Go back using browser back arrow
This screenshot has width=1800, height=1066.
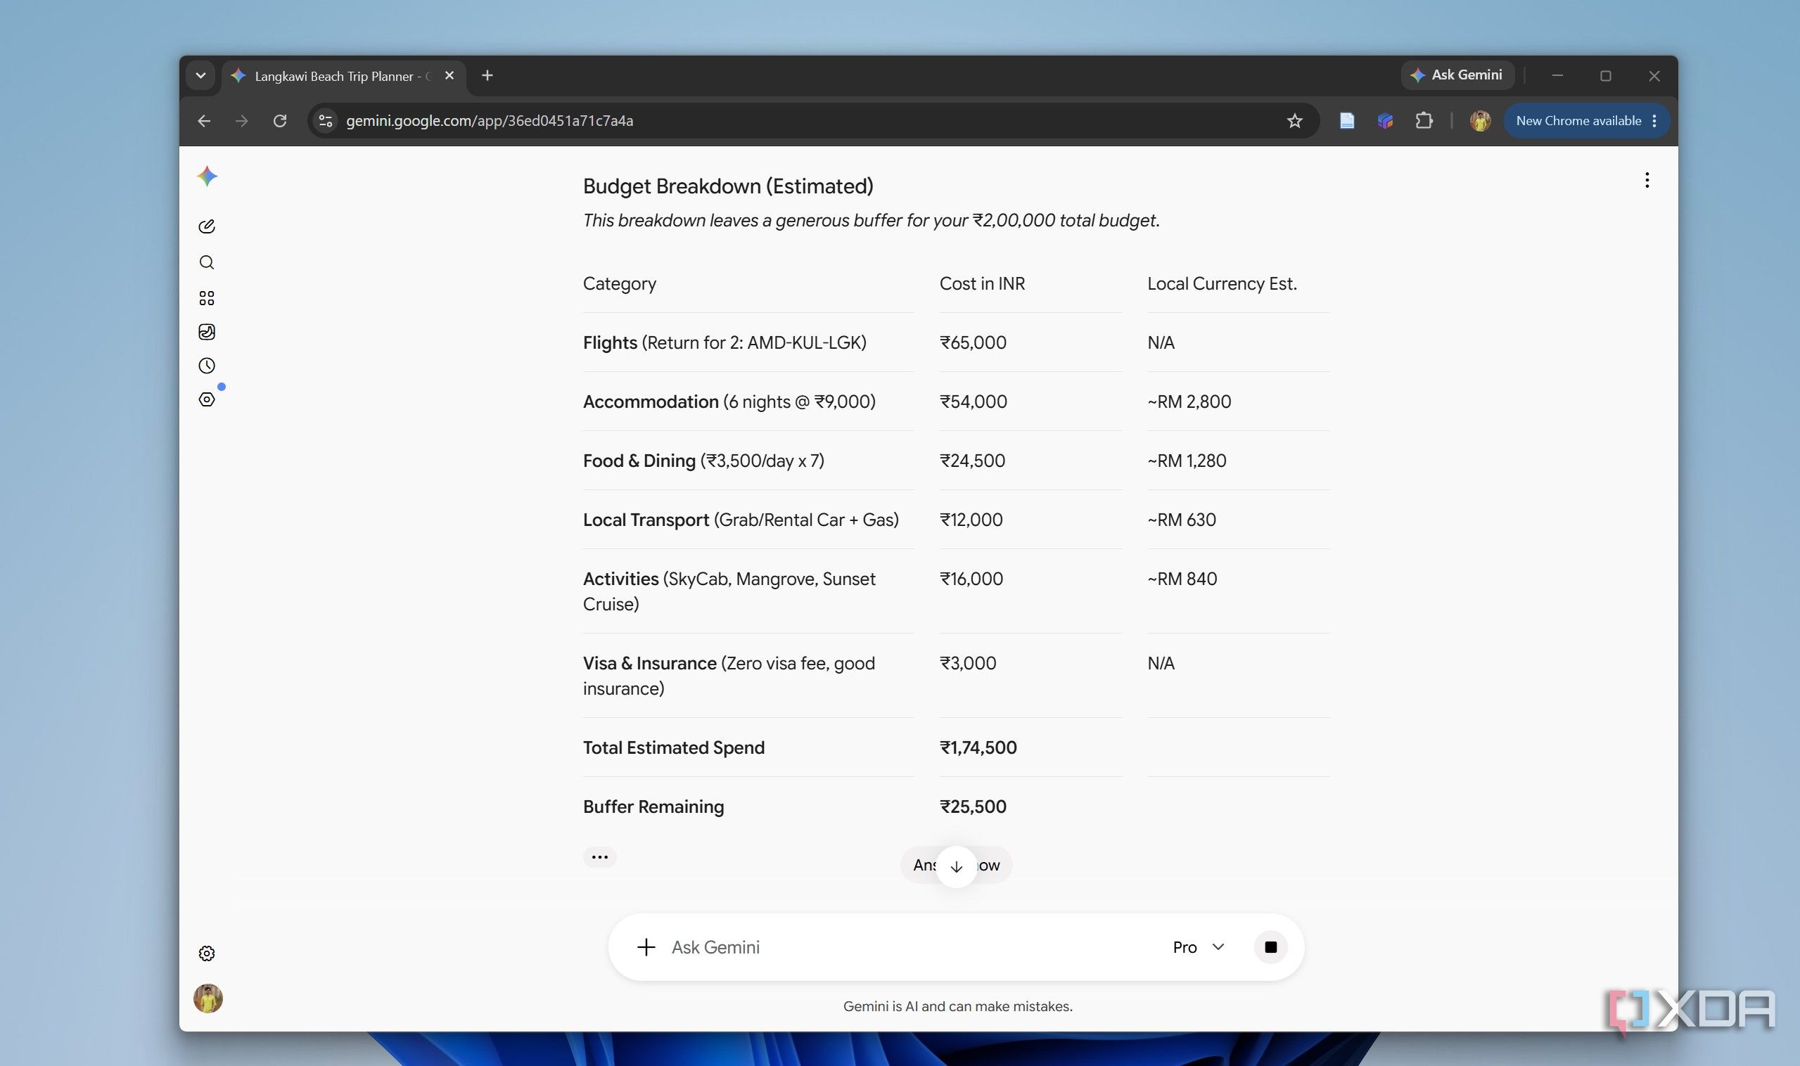pos(204,121)
